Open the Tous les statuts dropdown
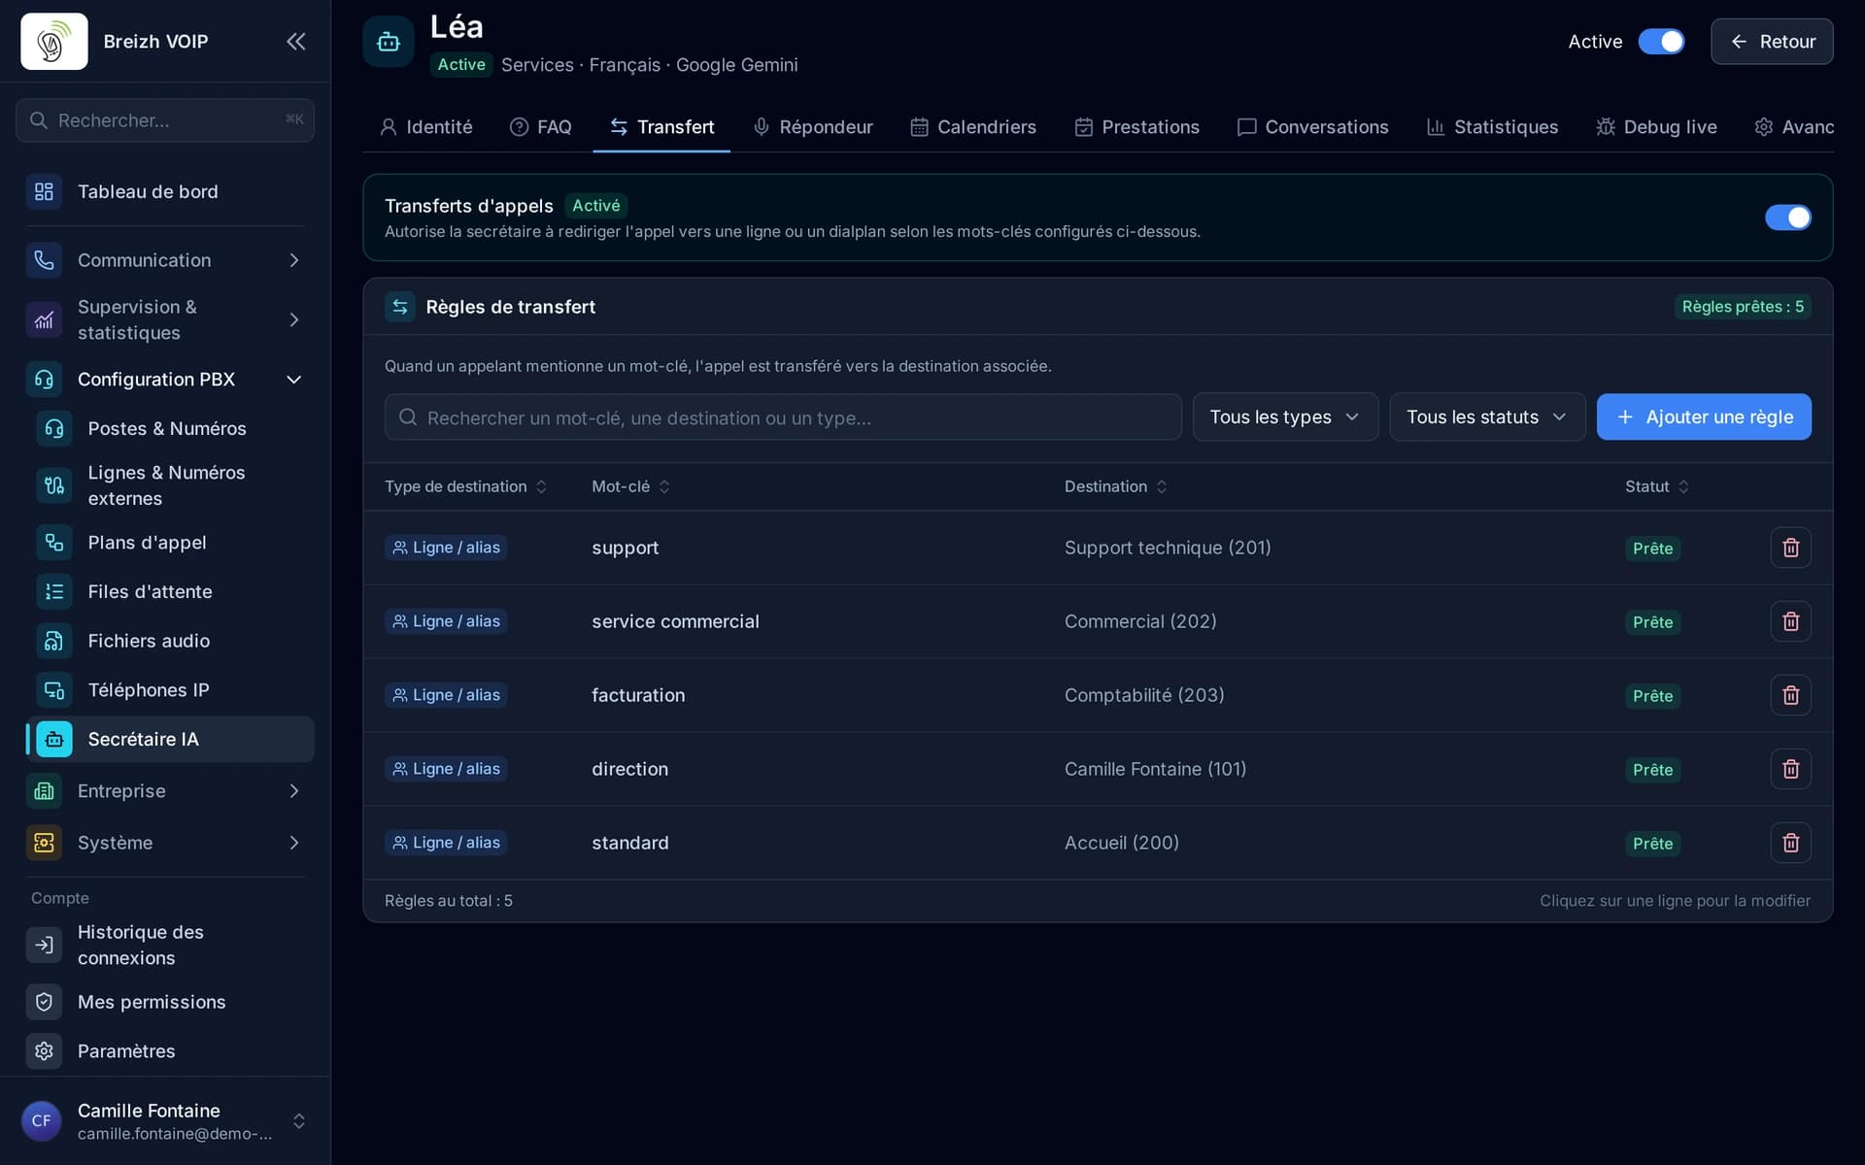This screenshot has width=1865, height=1165. coord(1487,416)
